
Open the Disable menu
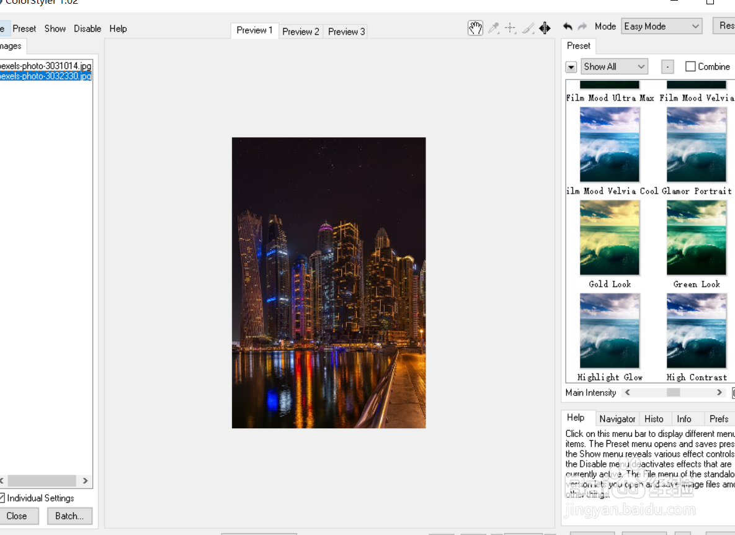coord(87,29)
